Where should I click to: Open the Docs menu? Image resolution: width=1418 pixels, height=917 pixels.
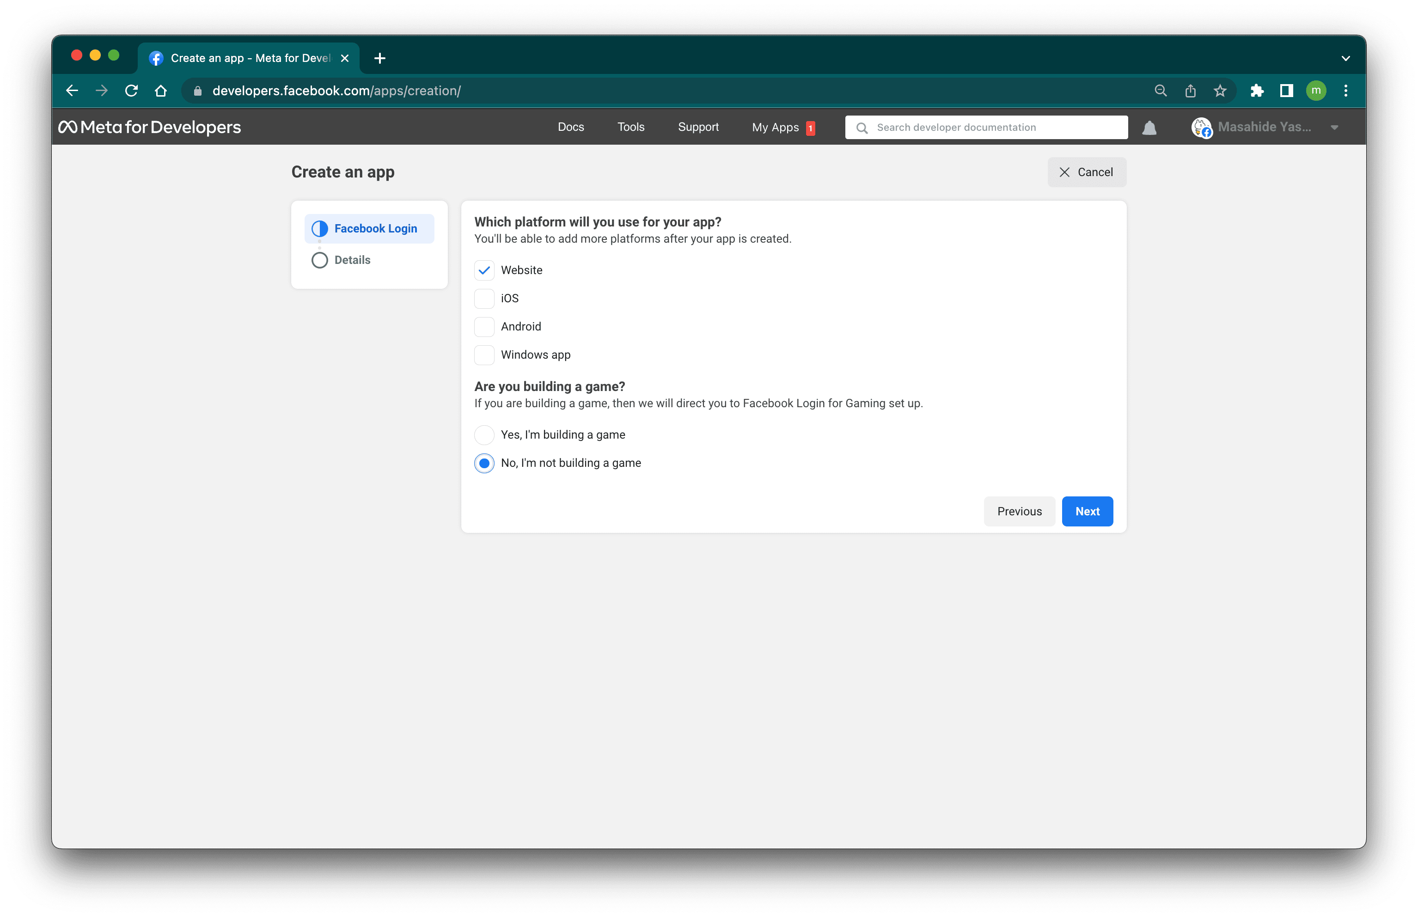(x=570, y=127)
